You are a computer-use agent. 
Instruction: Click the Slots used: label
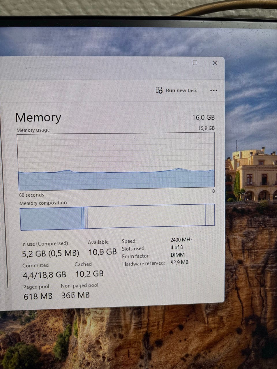(x=134, y=248)
